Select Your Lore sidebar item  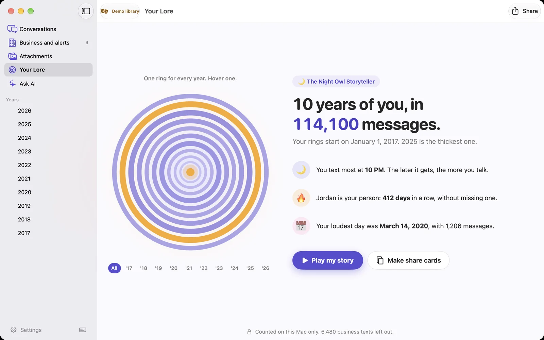[48, 70]
